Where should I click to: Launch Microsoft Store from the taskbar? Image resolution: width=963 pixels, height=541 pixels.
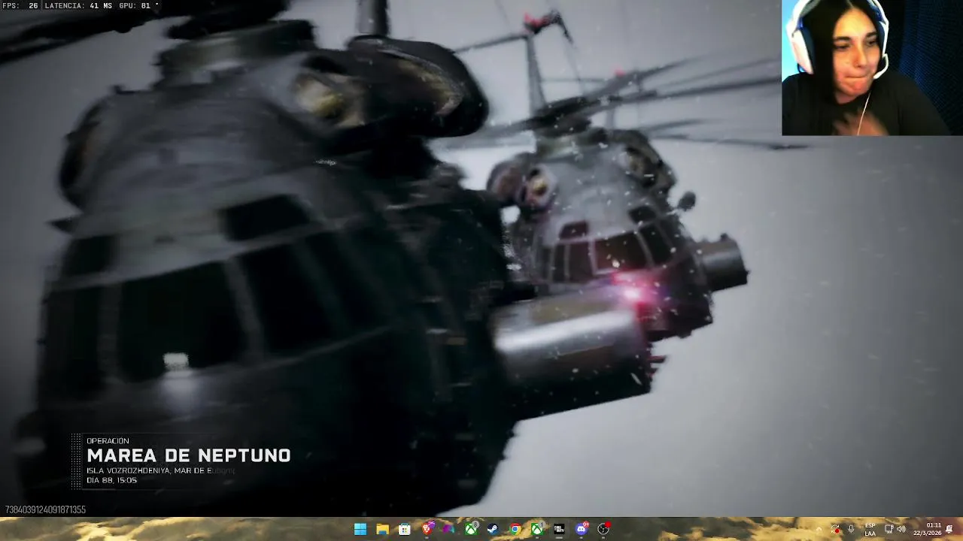(404, 529)
